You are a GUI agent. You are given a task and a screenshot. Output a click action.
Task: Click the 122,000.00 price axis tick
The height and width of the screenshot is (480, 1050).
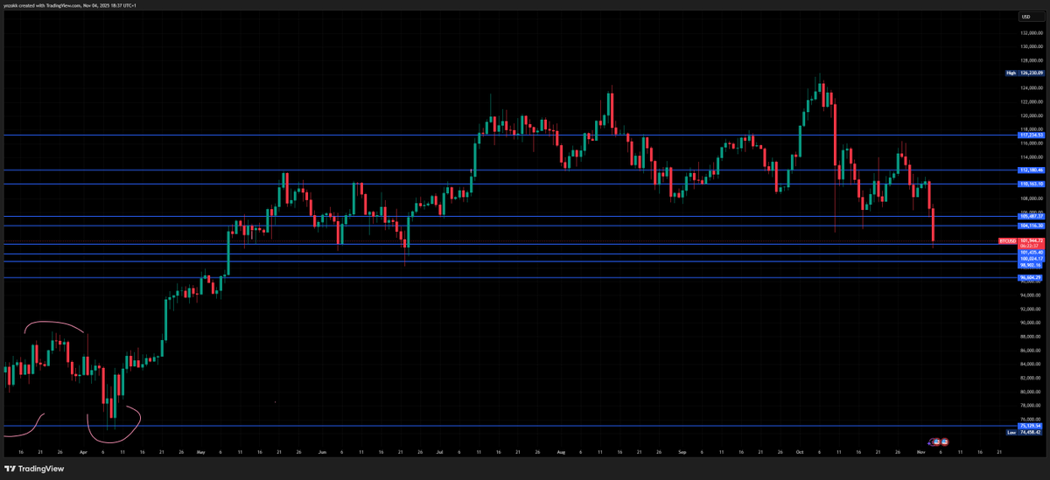coord(1032,101)
